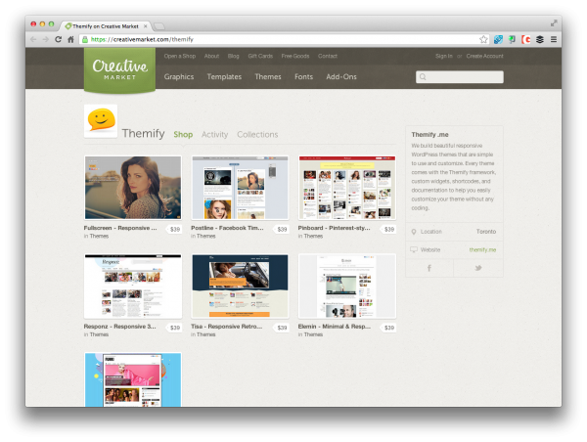The height and width of the screenshot is (442, 587).
Task: Click the $39 price tag for Elemin
Action: click(x=388, y=328)
